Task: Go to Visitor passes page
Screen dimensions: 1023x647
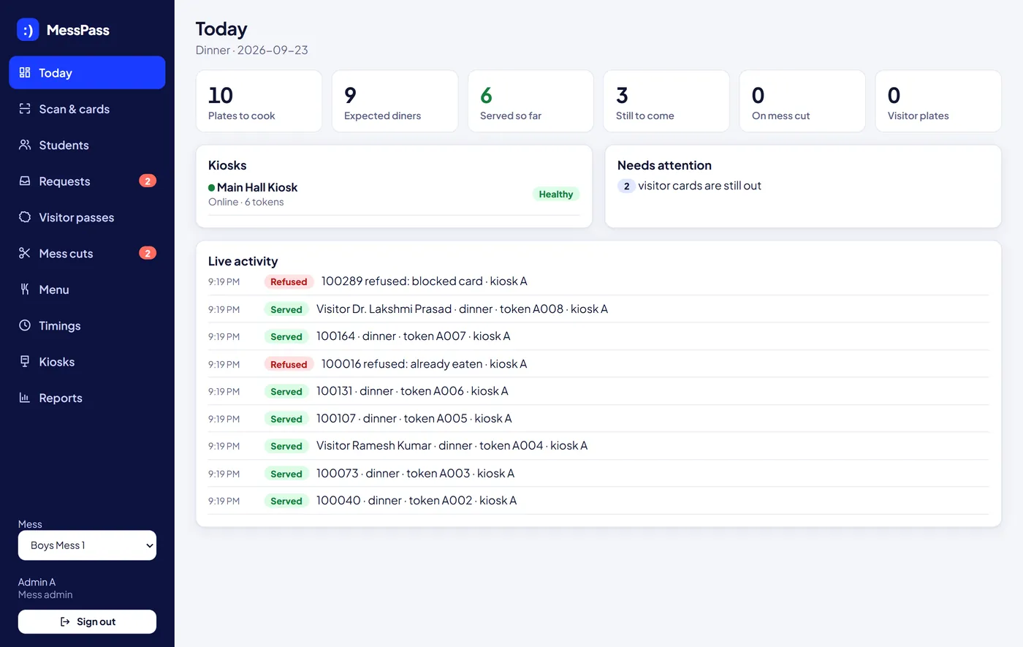Action: pyautogui.click(x=87, y=217)
